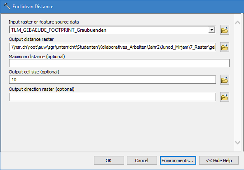
Task: Click the OK button
Action: 109,161
